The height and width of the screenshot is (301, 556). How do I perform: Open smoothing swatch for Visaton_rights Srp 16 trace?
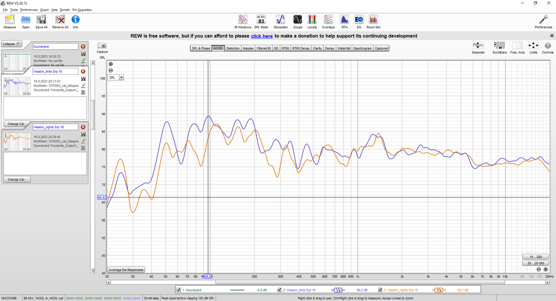tap(439, 290)
